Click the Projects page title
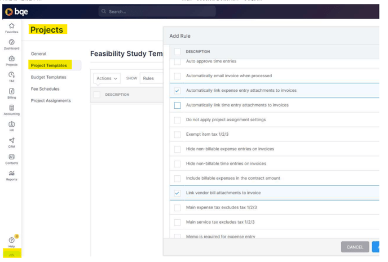Screen dimensions: 388x262 [47, 30]
